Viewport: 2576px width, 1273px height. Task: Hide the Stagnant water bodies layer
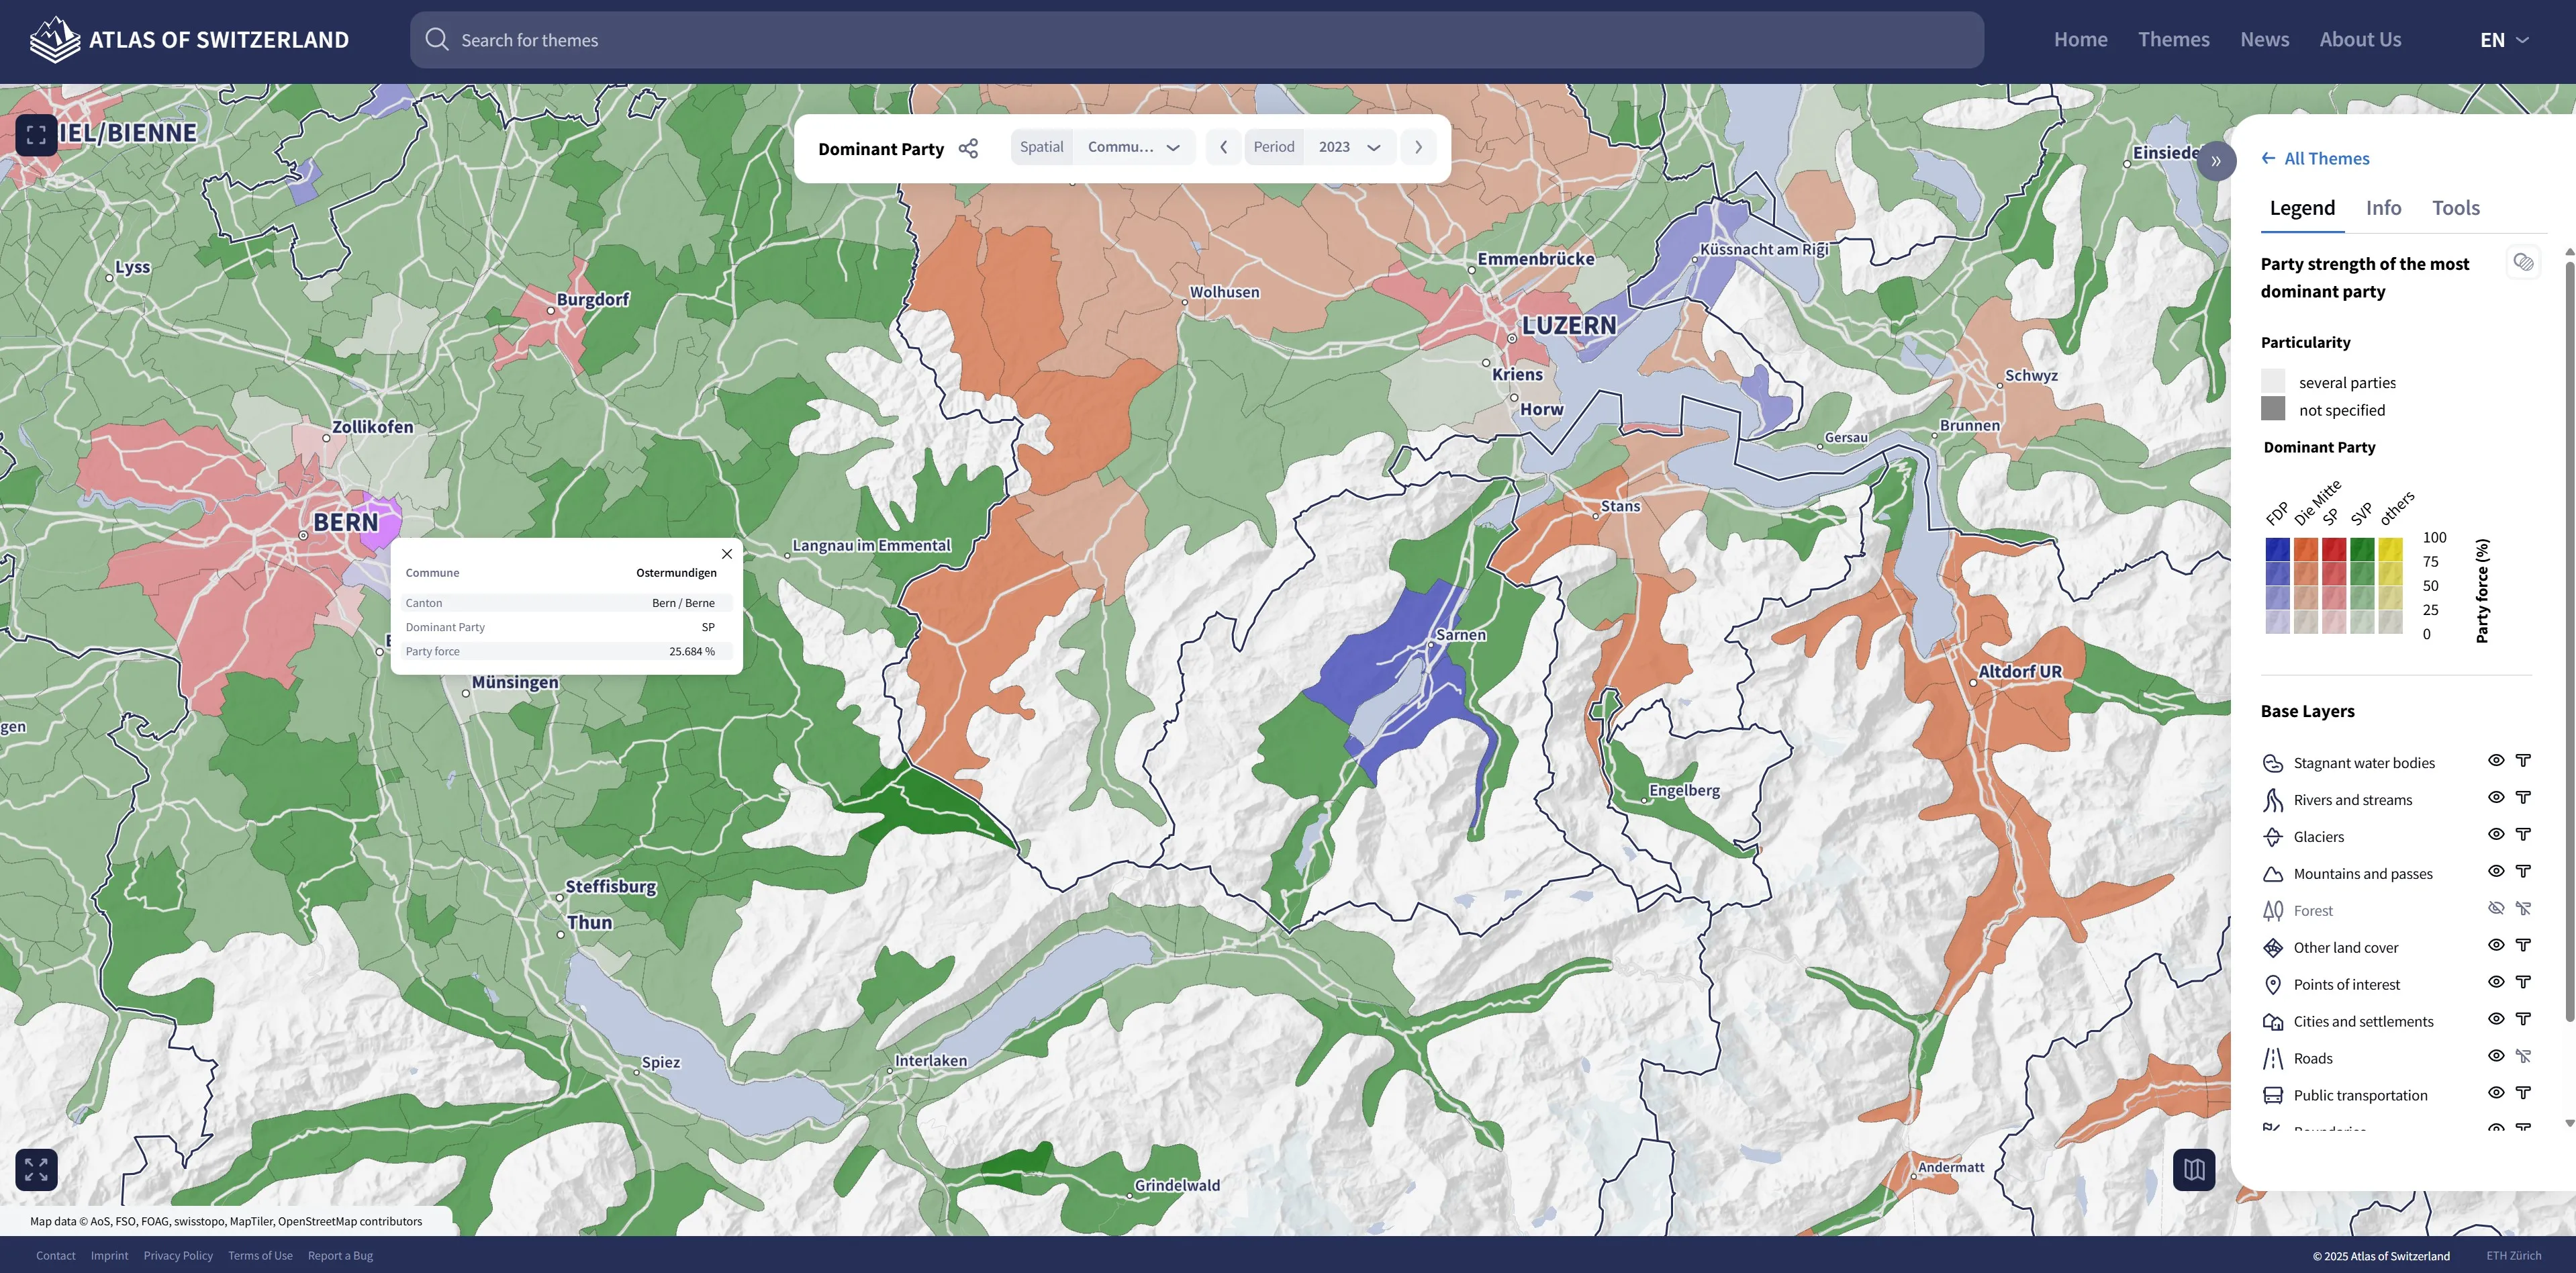pos(2496,761)
